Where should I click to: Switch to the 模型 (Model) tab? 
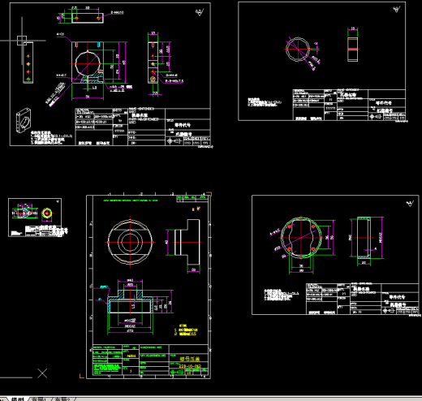17,399
